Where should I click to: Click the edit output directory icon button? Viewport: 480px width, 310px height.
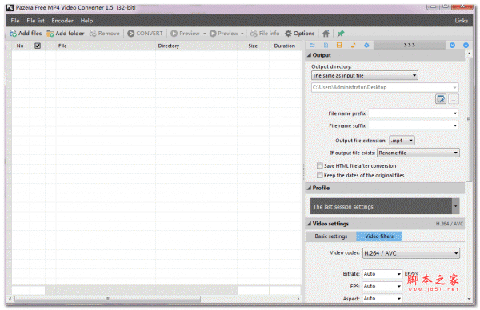click(441, 99)
